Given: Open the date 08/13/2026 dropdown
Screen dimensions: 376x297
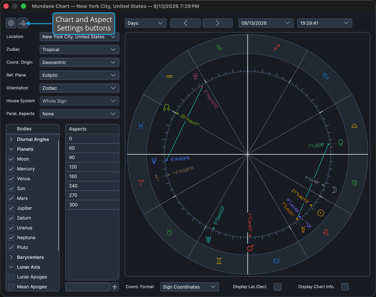Looking at the screenshot, I should coord(266,23).
